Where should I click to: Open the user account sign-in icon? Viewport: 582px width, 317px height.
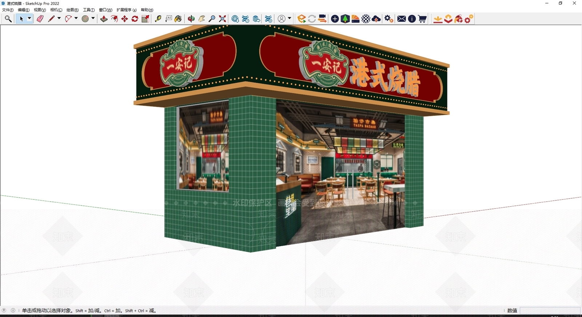(x=282, y=19)
